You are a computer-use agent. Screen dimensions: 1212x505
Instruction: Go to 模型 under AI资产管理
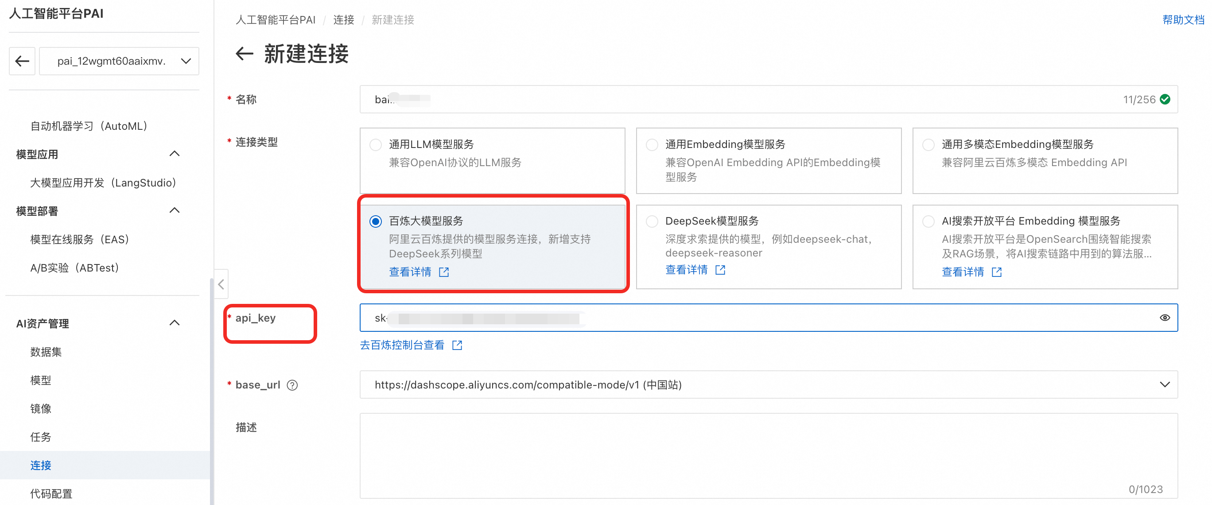[40, 380]
